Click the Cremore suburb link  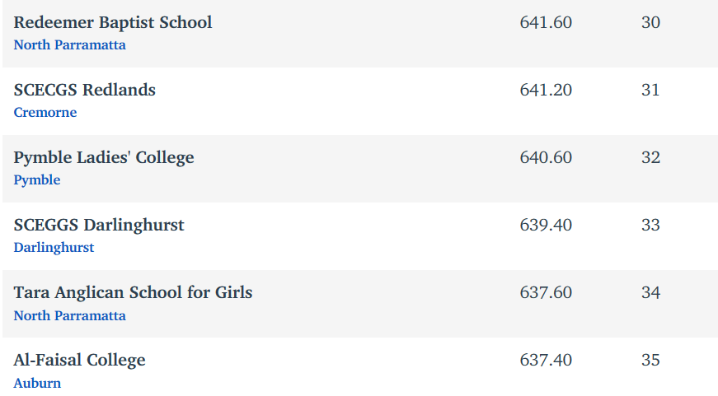point(45,113)
